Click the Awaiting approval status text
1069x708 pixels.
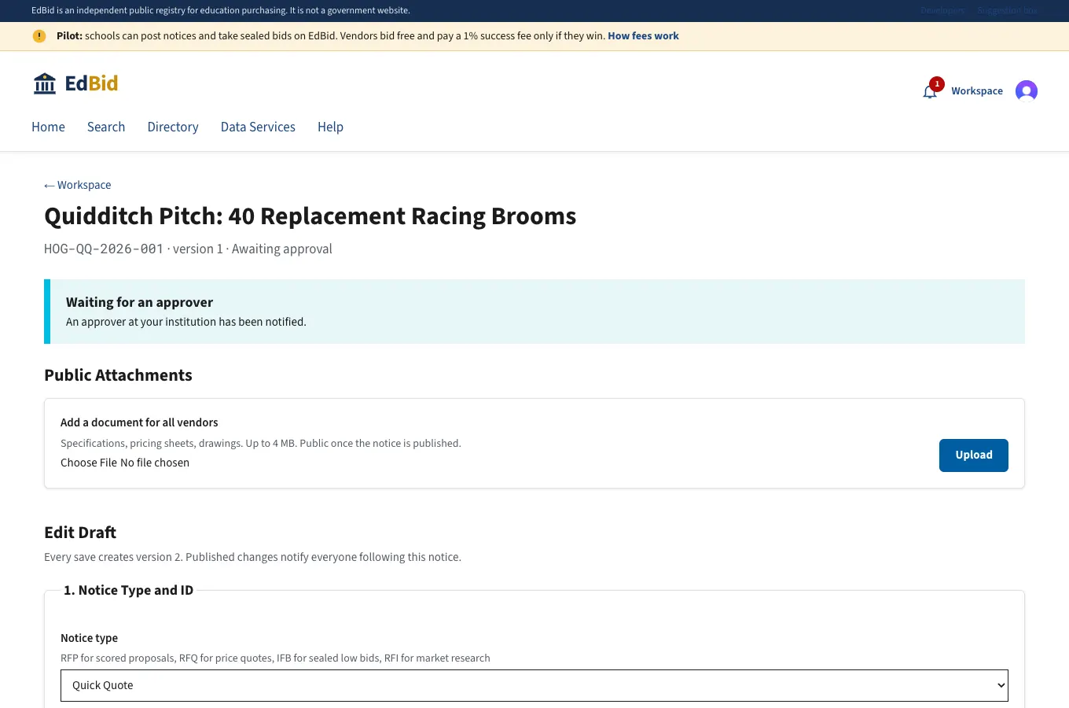tap(282, 249)
